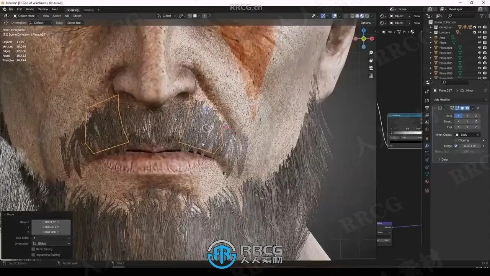
Task: Open the Scene properties tab icon
Action: click(x=427, y=122)
